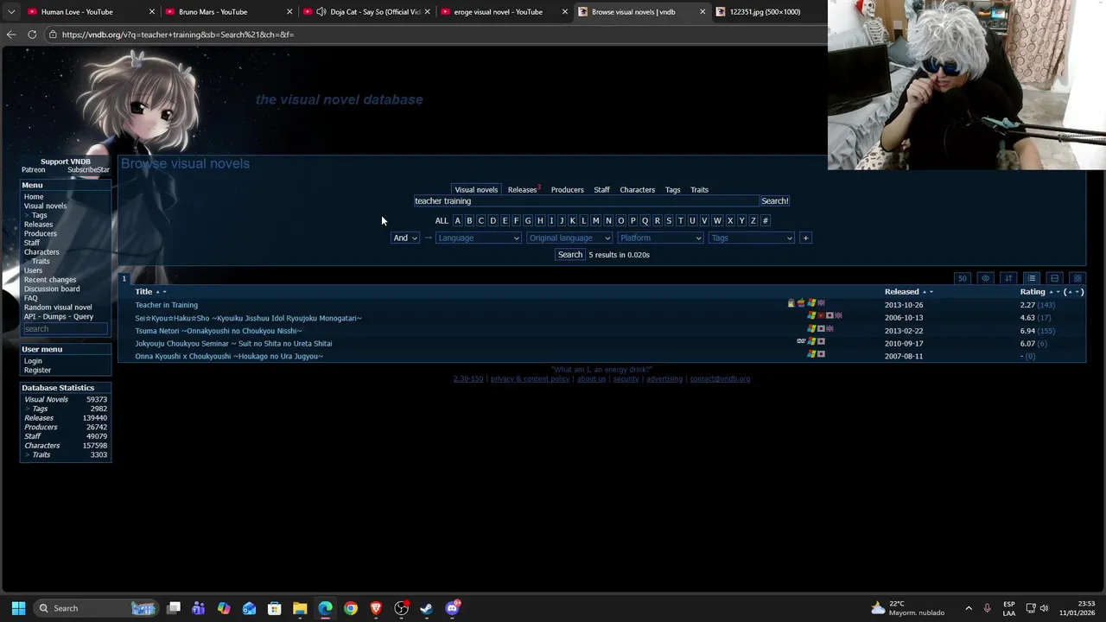1106x622 pixels.
Task: Select the Releases search tab
Action: (522, 190)
